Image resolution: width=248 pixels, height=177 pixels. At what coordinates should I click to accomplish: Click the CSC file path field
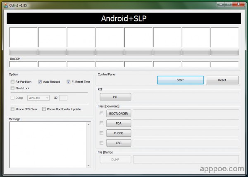pos(186,143)
